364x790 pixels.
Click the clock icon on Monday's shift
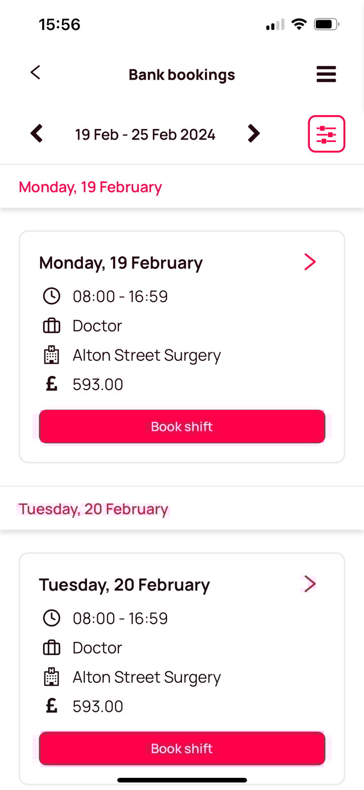52,296
